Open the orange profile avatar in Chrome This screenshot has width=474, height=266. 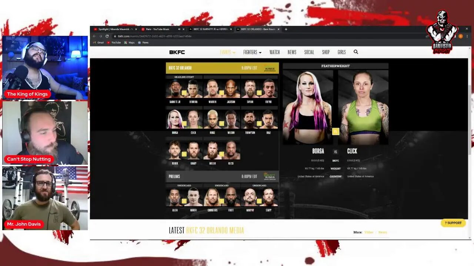461,36
